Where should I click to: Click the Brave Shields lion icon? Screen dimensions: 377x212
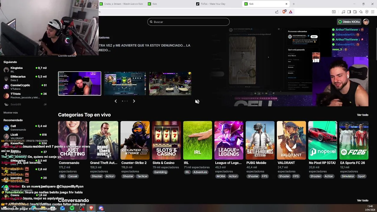pyautogui.click(x=284, y=12)
